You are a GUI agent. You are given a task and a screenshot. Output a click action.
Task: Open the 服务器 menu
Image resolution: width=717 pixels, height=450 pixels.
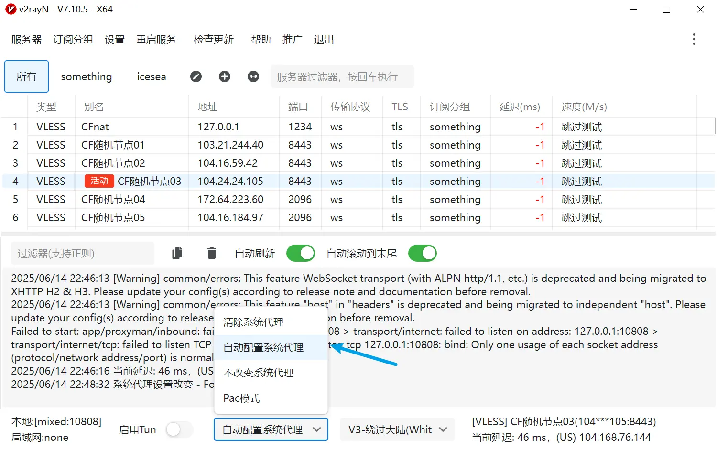tap(27, 40)
